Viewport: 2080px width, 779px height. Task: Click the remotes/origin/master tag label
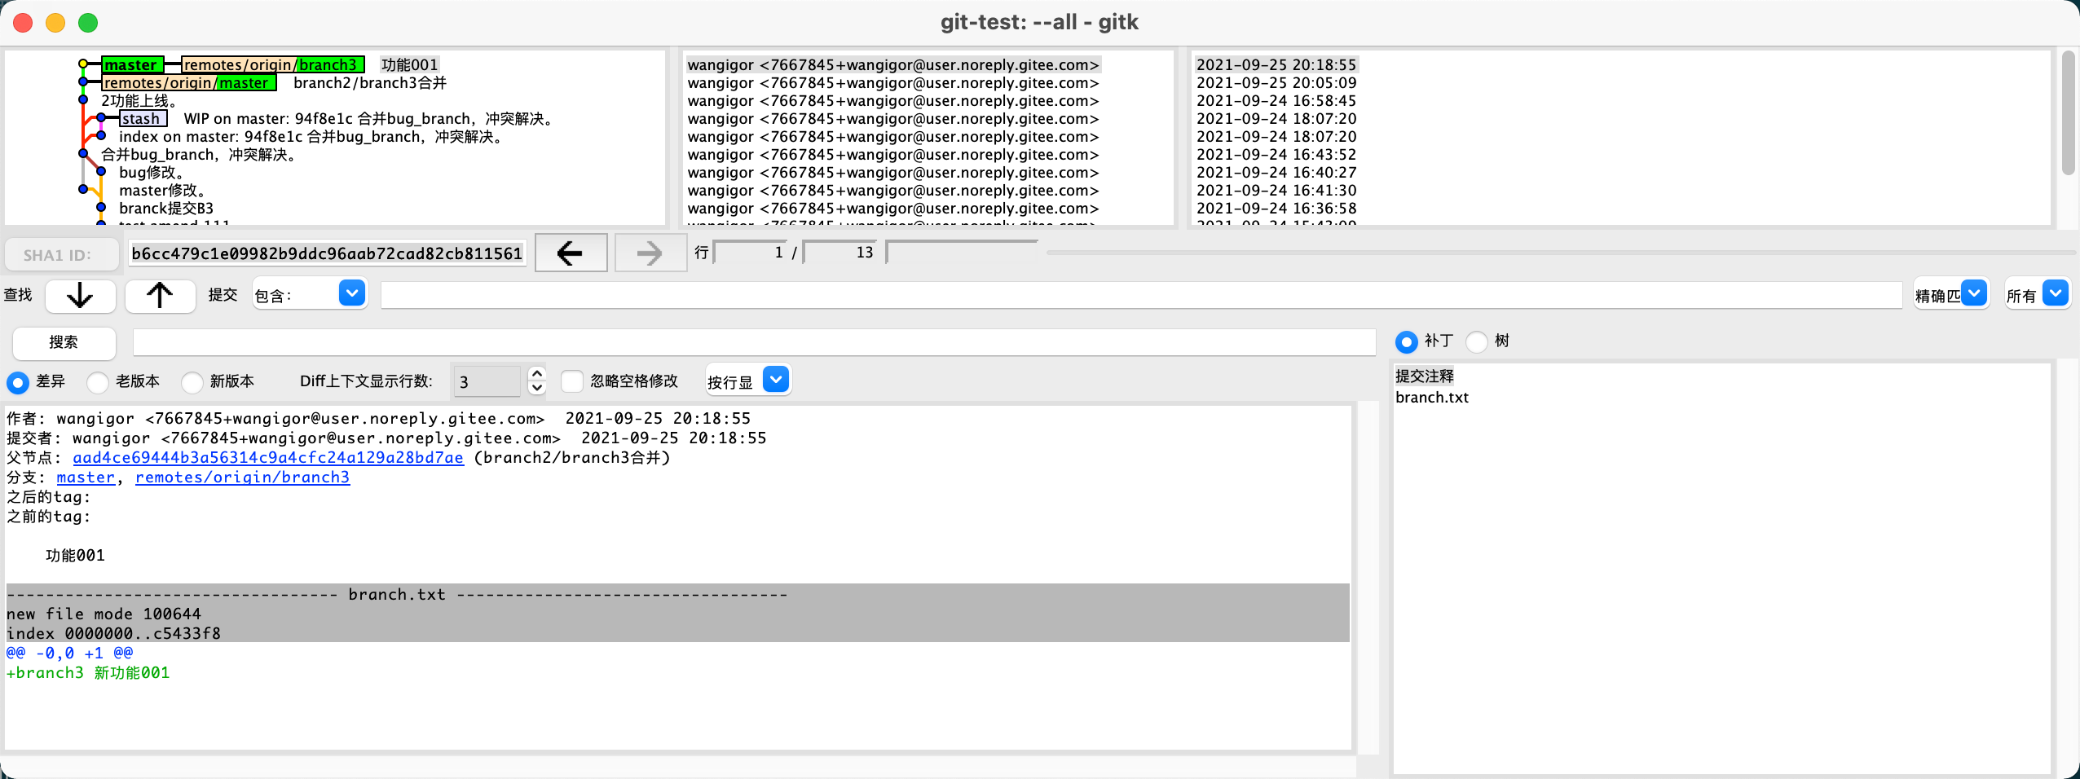click(189, 82)
